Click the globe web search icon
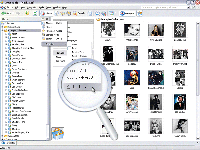 (104, 13)
